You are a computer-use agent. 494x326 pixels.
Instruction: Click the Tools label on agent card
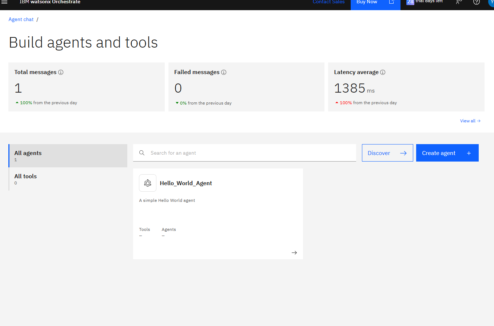click(x=144, y=229)
